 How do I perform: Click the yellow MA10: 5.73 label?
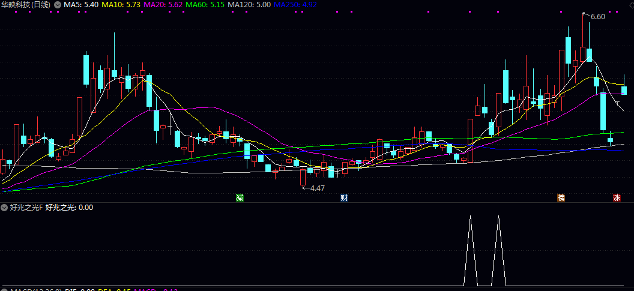pos(122,5)
